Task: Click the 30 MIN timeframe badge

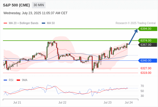Action: (x=39, y=5)
